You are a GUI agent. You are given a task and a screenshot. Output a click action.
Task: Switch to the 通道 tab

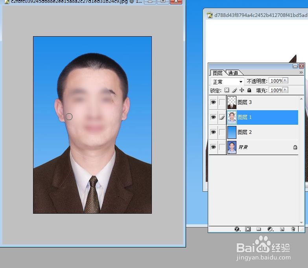click(233, 73)
